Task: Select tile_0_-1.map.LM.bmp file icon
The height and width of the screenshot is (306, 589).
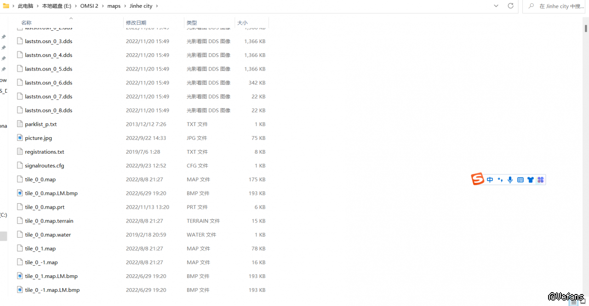Action: click(x=20, y=289)
